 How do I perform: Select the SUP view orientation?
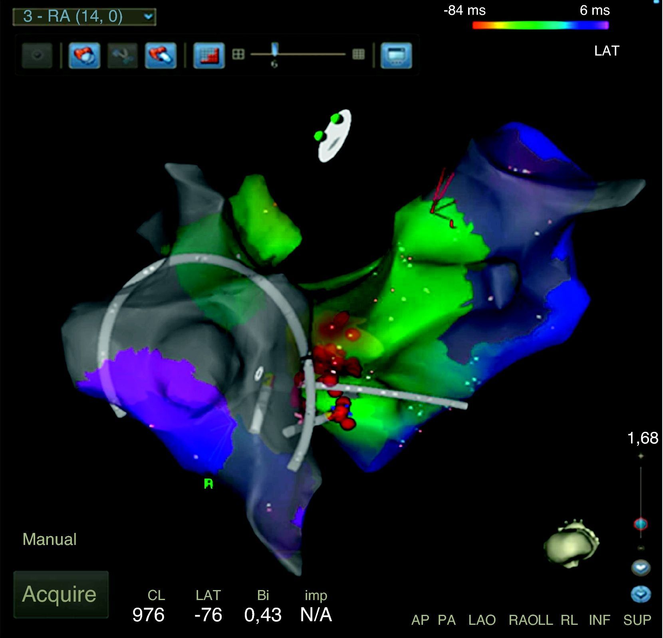637,620
